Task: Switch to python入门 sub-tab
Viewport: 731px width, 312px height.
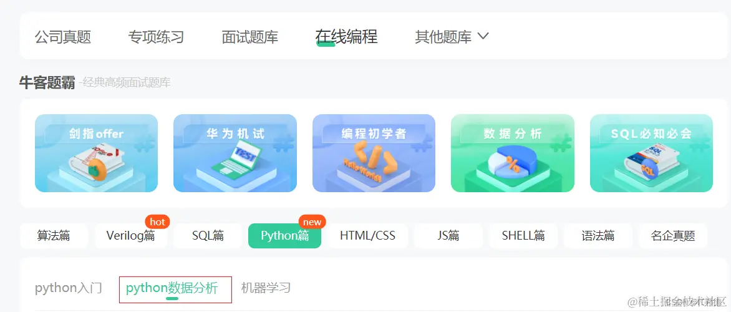Action: [69, 288]
